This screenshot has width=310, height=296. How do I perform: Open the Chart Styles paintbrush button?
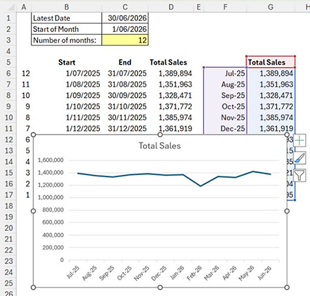(300, 158)
